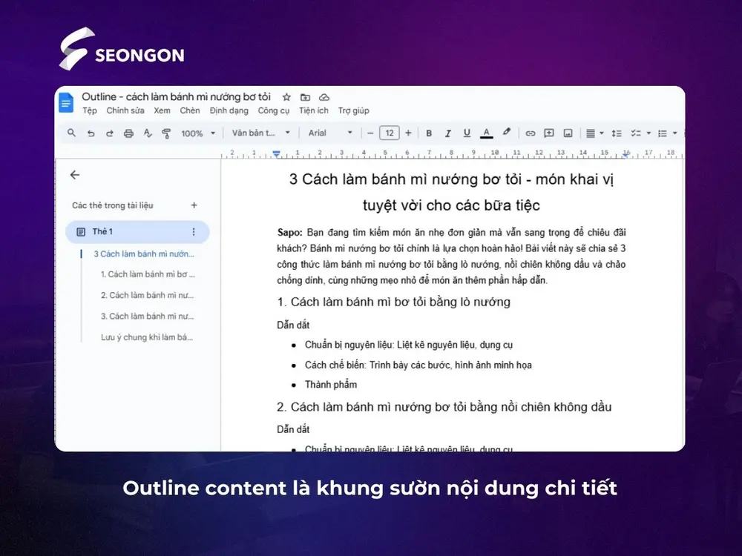
Task: Select Thẻ 1 tab in sidebar
Action: (x=137, y=231)
